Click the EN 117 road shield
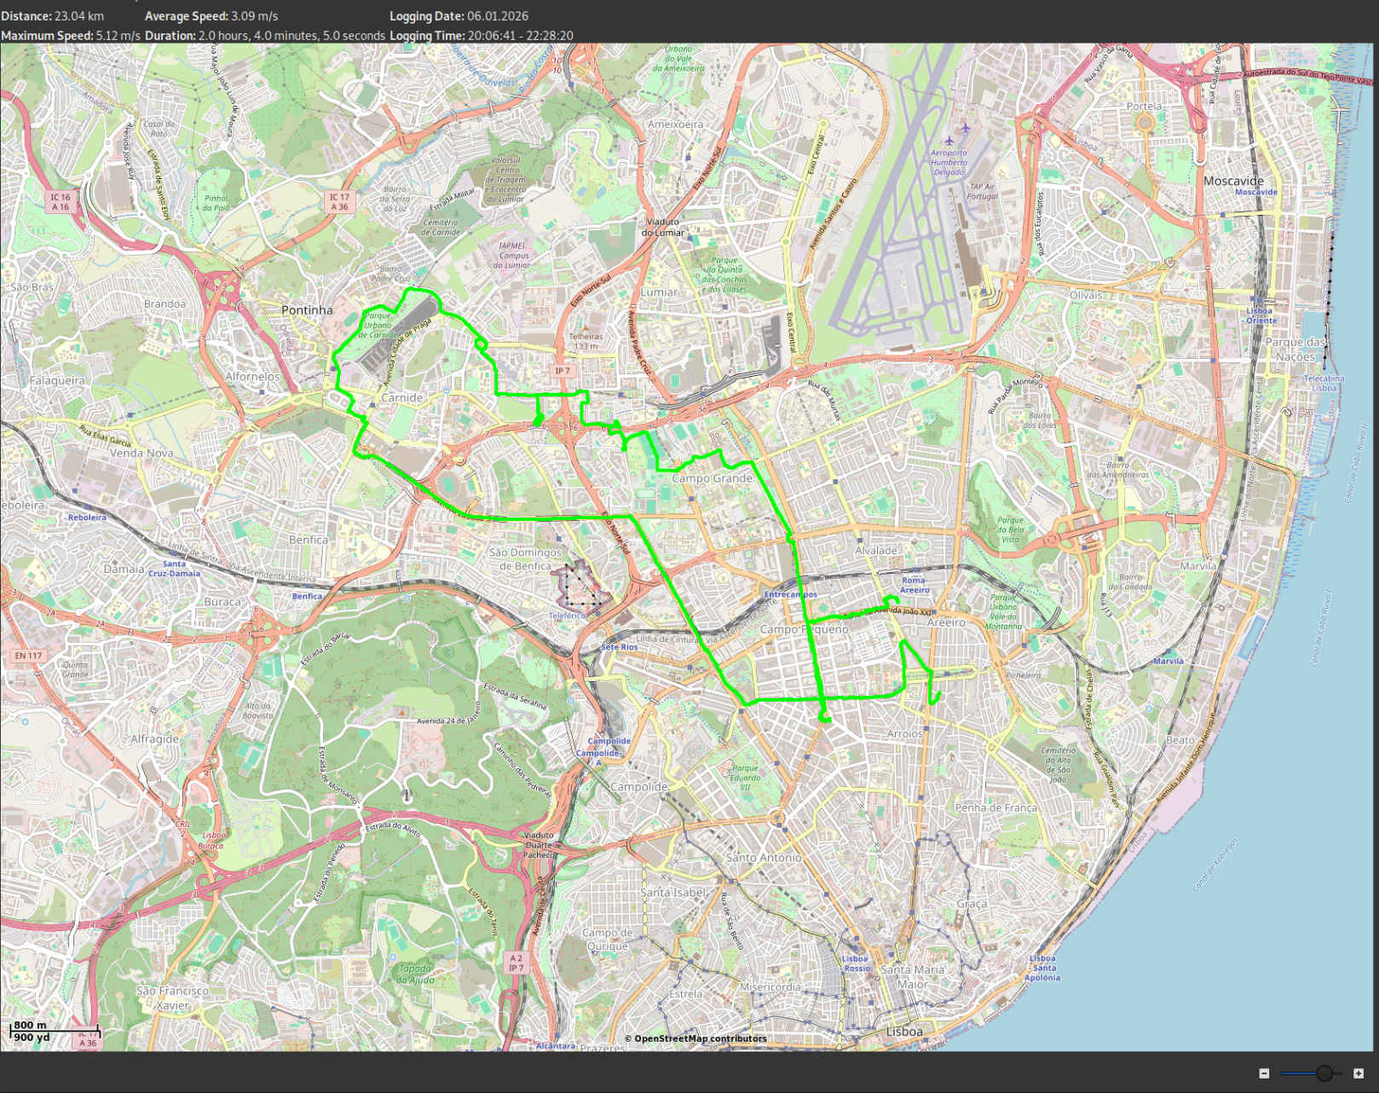 28,656
